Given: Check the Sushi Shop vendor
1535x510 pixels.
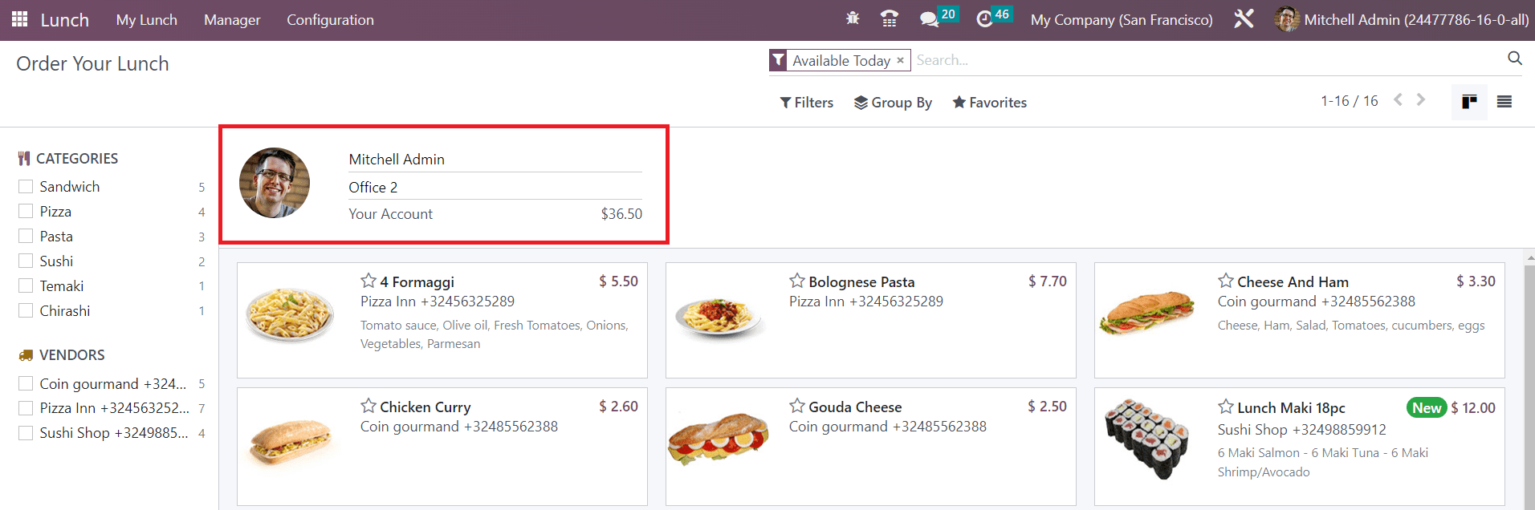Looking at the screenshot, I should (26, 432).
